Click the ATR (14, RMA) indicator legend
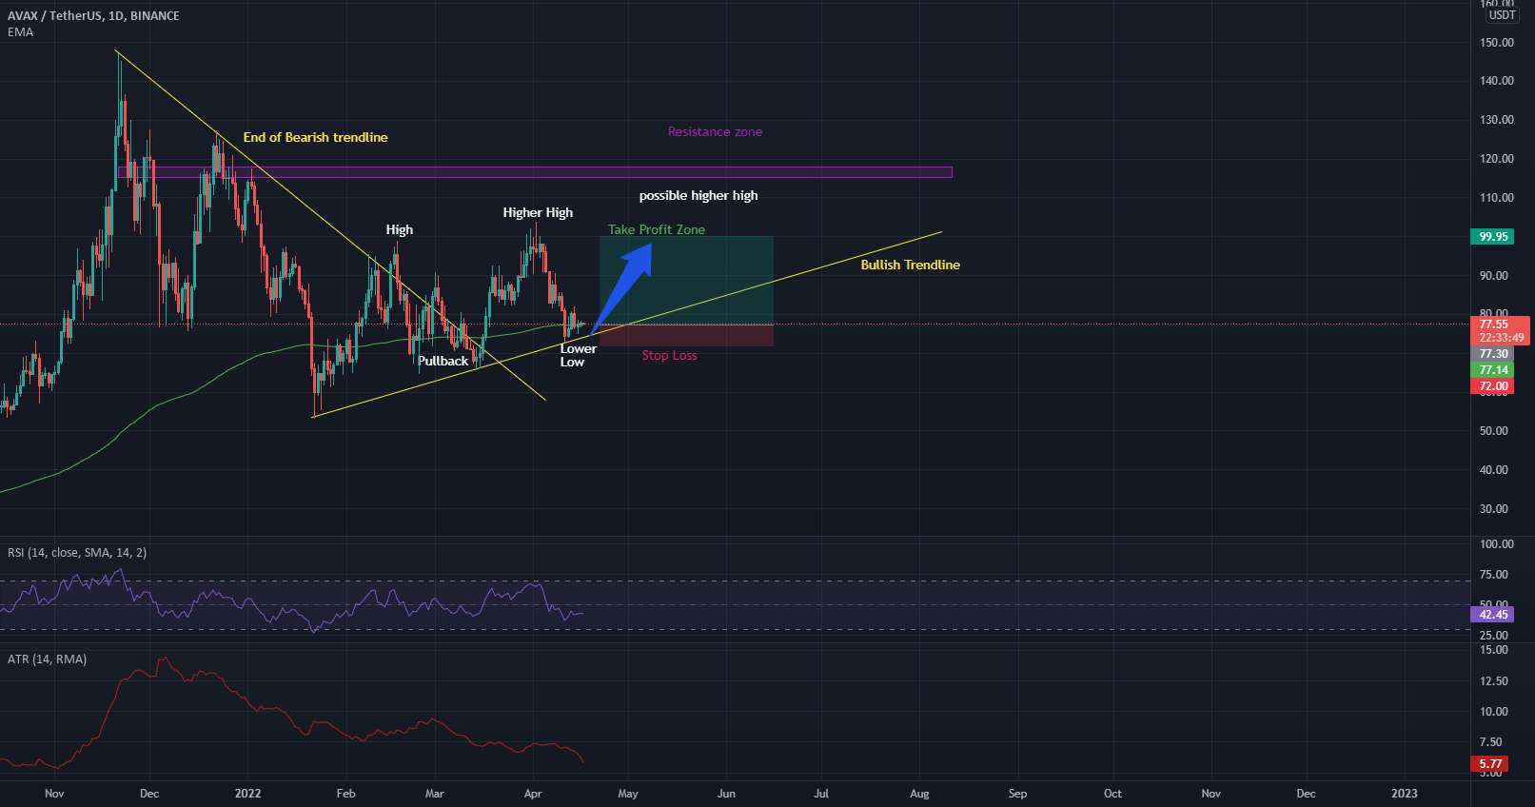 47,659
